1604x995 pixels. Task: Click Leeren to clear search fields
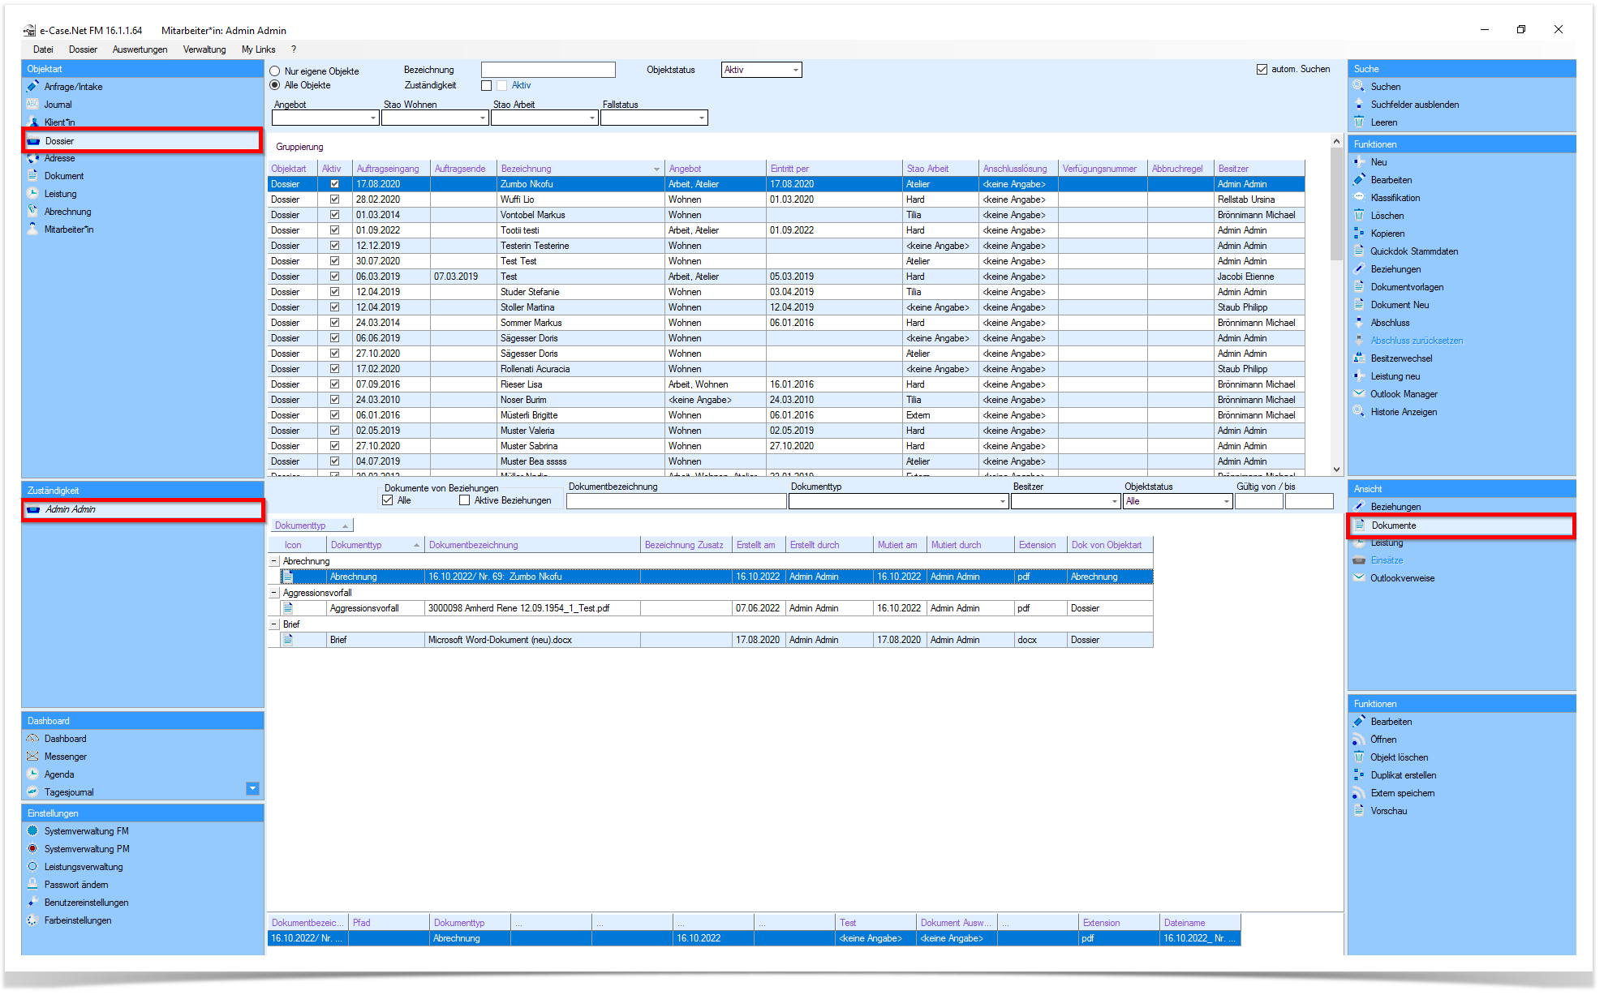[1384, 122]
